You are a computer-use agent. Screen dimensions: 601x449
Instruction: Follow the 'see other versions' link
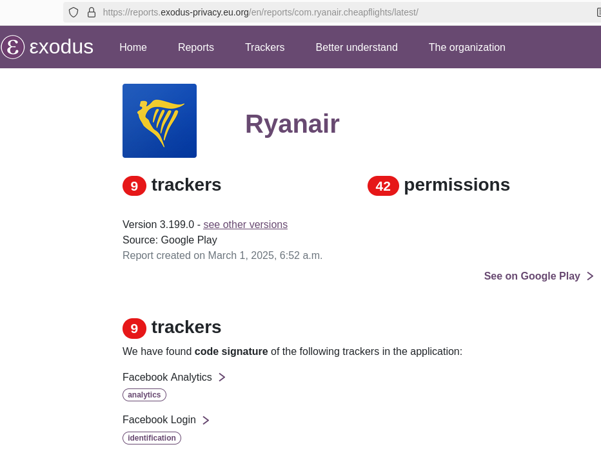click(245, 224)
